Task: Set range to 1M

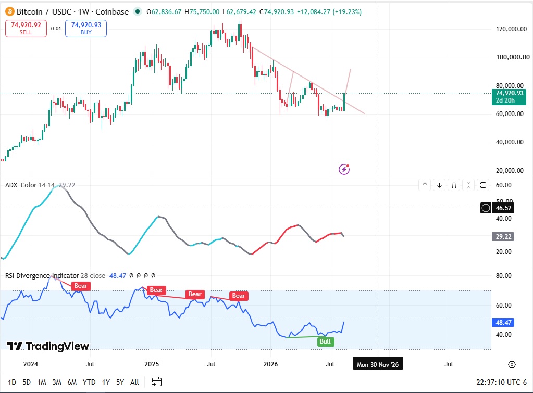Action: [x=42, y=382]
